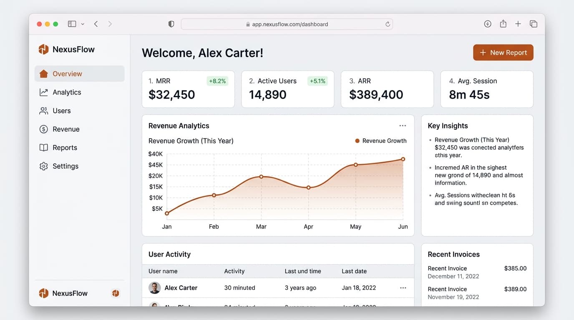The height and width of the screenshot is (320, 574).
Task: Expand the sidebar options dropdown chevron
Action: 83,24
